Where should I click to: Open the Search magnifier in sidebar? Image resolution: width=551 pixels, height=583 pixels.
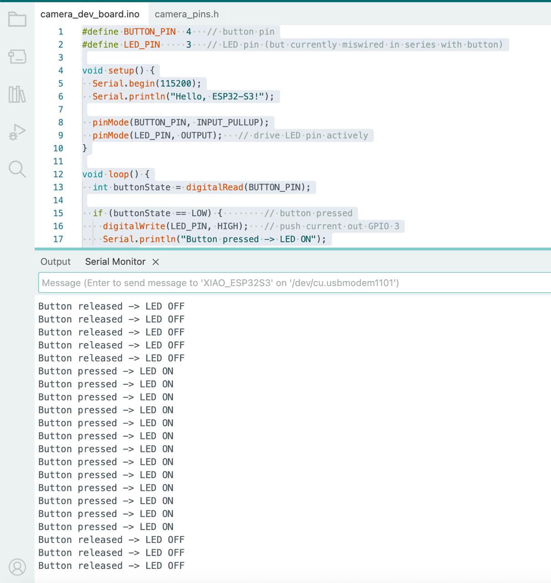click(17, 169)
